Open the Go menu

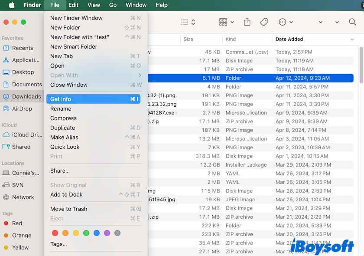click(x=113, y=5)
